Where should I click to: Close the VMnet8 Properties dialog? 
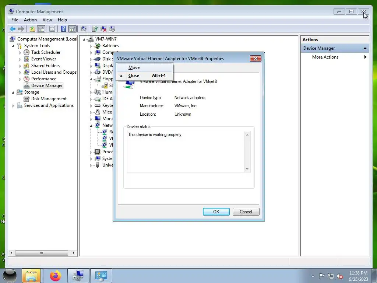256,59
